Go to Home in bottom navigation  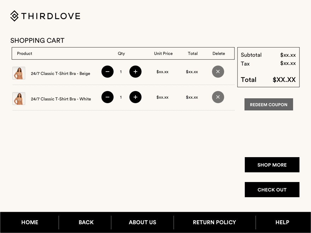[x=30, y=222]
